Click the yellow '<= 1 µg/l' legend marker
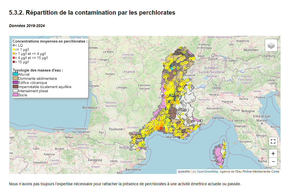 pos(14,49)
